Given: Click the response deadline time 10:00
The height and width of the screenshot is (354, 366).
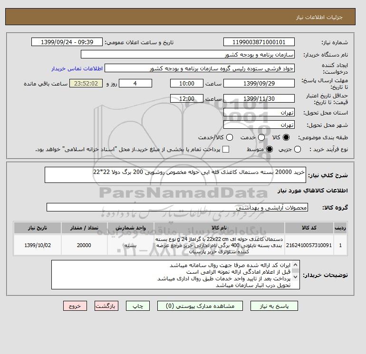Looking at the screenshot, I should click(x=187, y=83).
